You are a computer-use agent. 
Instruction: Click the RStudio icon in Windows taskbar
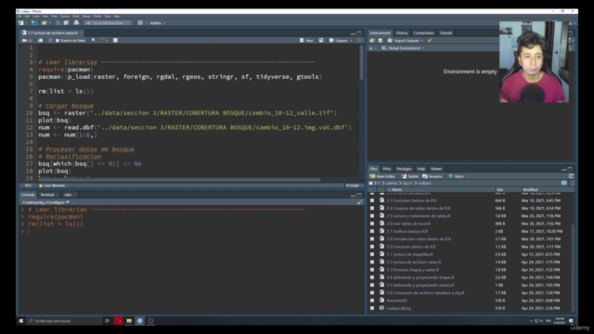point(140,321)
